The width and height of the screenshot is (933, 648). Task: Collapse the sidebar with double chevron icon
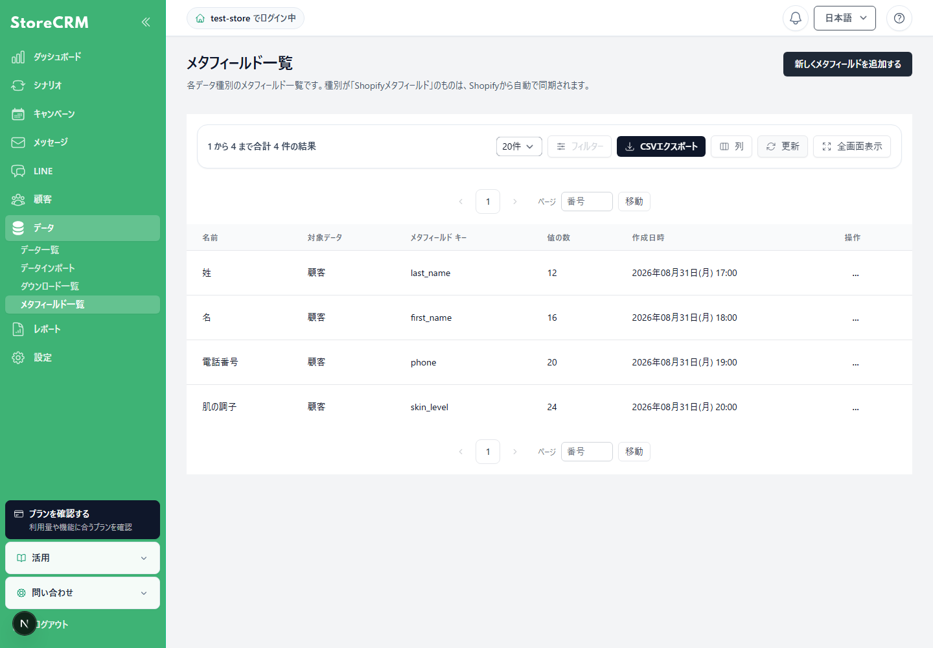(146, 22)
